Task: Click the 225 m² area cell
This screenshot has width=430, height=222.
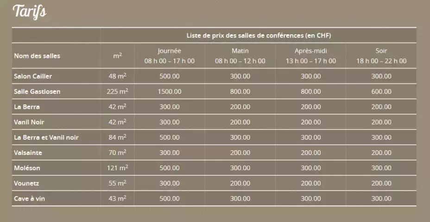Action: 117,92
